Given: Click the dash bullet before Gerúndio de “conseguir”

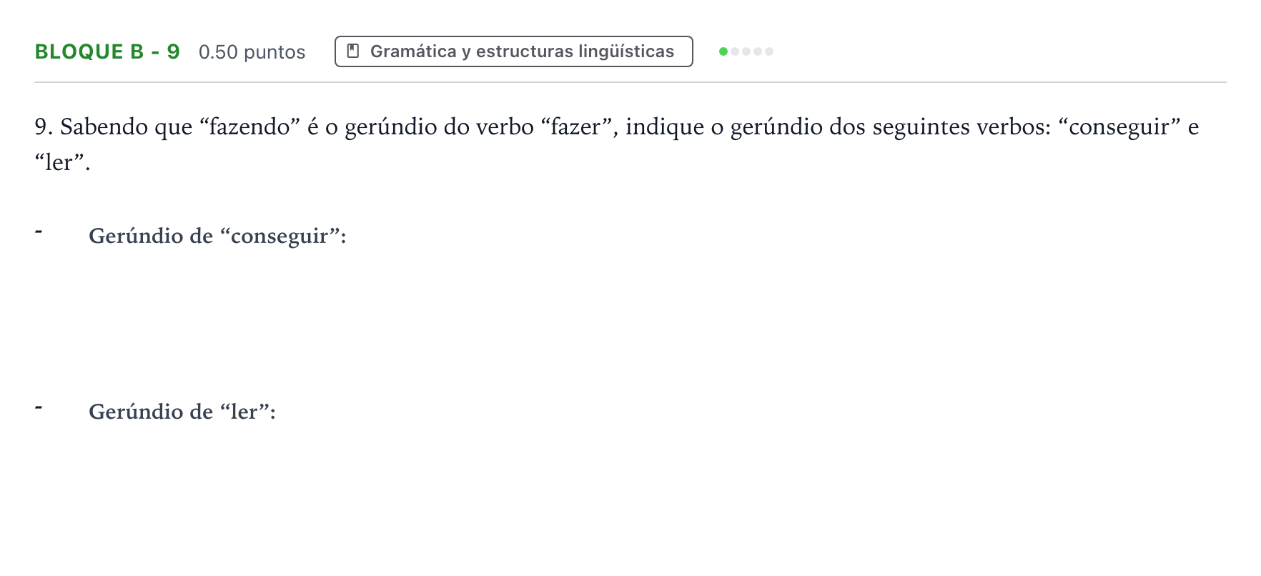Looking at the screenshot, I should 39,232.
